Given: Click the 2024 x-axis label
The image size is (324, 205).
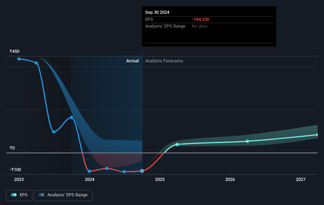Looking at the screenshot, I should pos(90,180).
